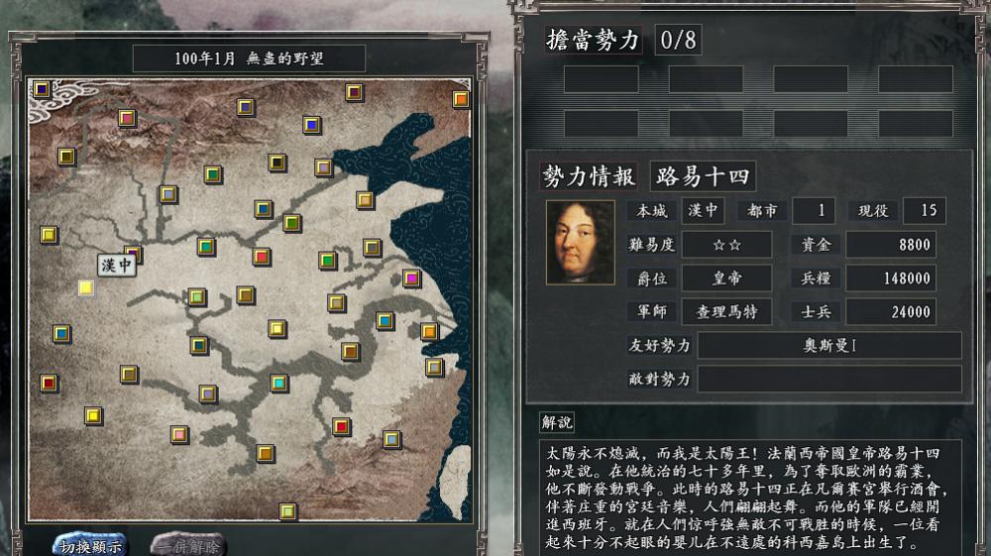This screenshot has width=991, height=556.
Task: Click the 軍師 value 查理馬特
Action: click(726, 311)
